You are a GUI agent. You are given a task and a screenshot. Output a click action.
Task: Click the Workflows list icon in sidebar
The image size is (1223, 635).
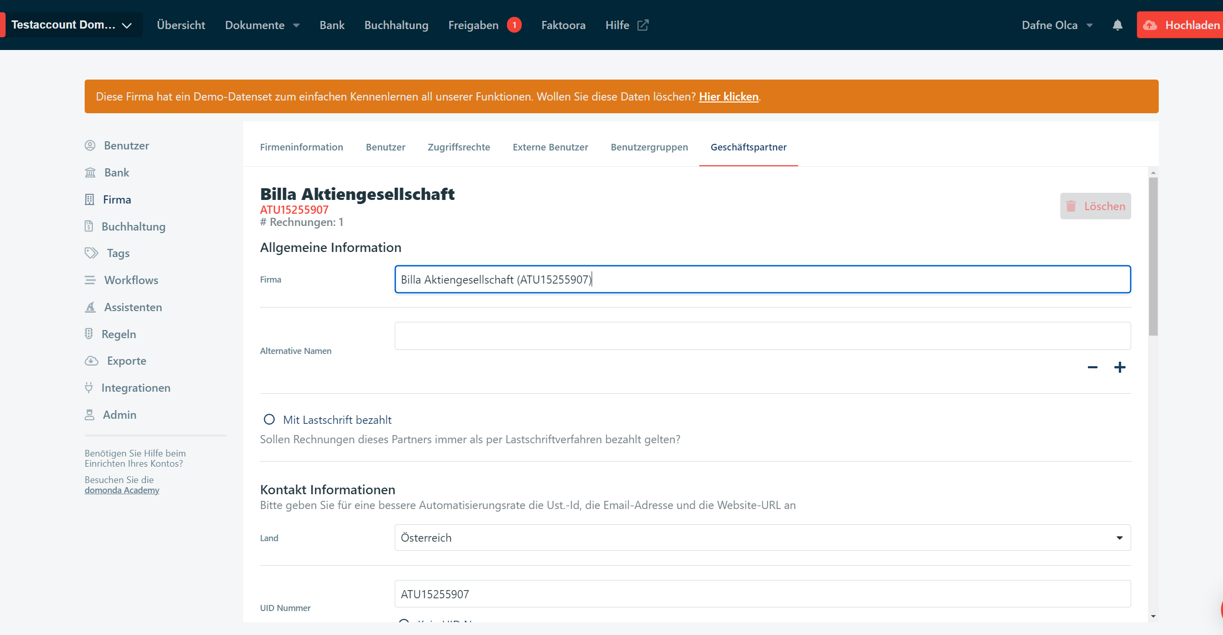[x=90, y=280]
